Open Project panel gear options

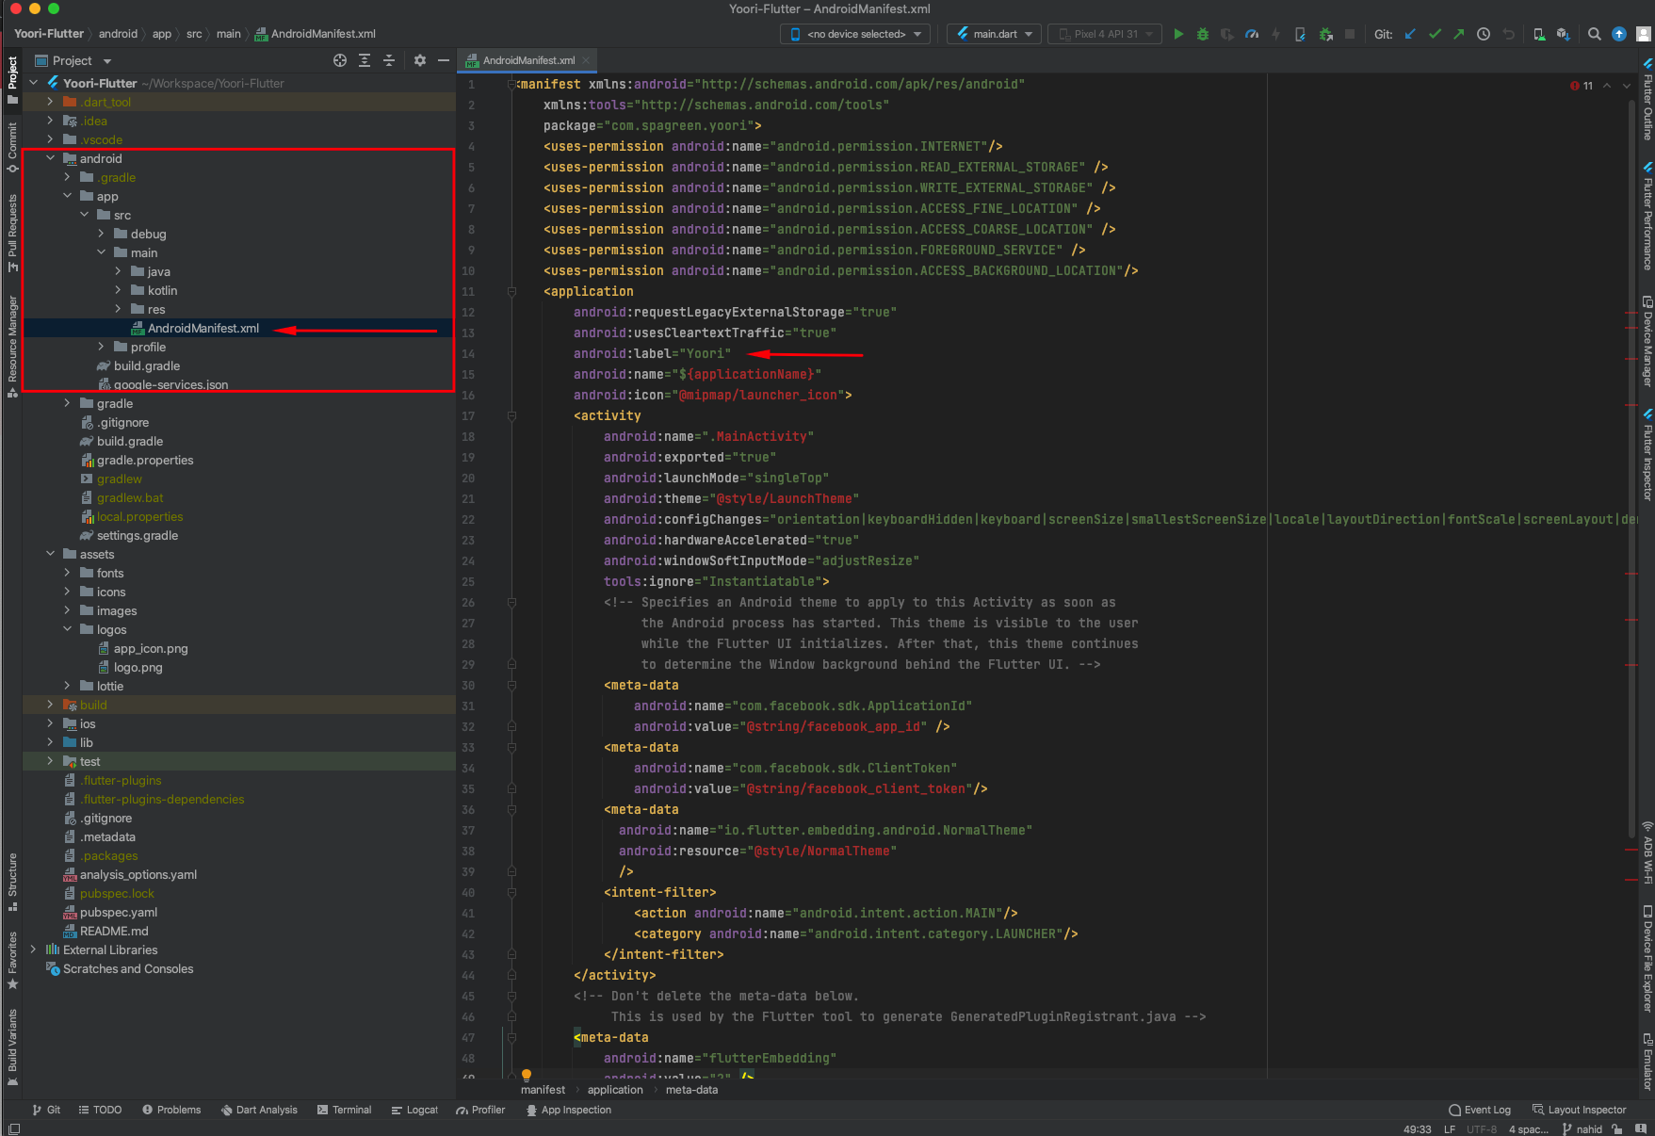[420, 60]
